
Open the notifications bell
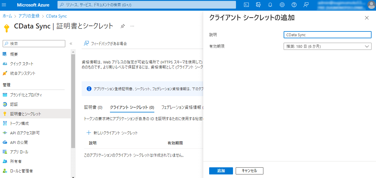pyautogui.click(x=270, y=5)
